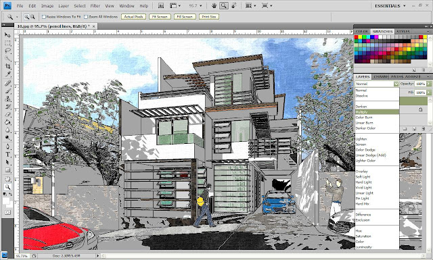433x260 pixels.
Task: Select the Lasso tool
Action: click(x=7, y=51)
